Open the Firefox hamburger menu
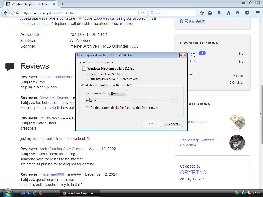Viewport: 263px width, 197px height. click(x=258, y=13)
